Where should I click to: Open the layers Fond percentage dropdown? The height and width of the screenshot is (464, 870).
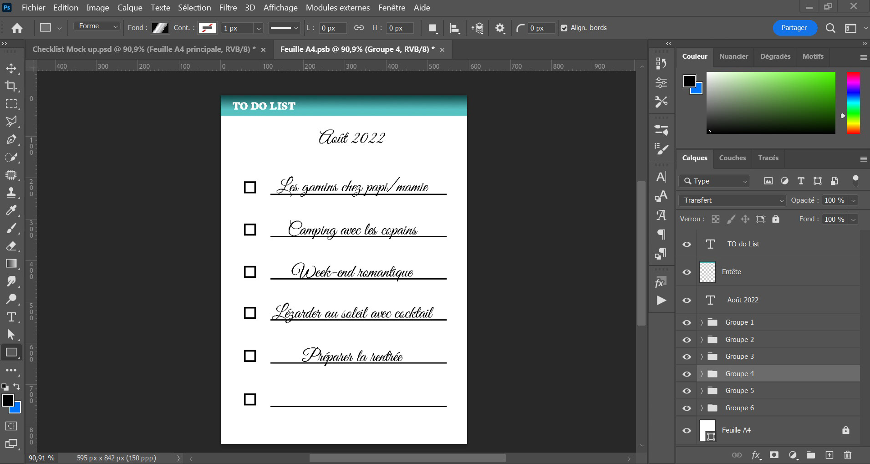click(x=854, y=219)
